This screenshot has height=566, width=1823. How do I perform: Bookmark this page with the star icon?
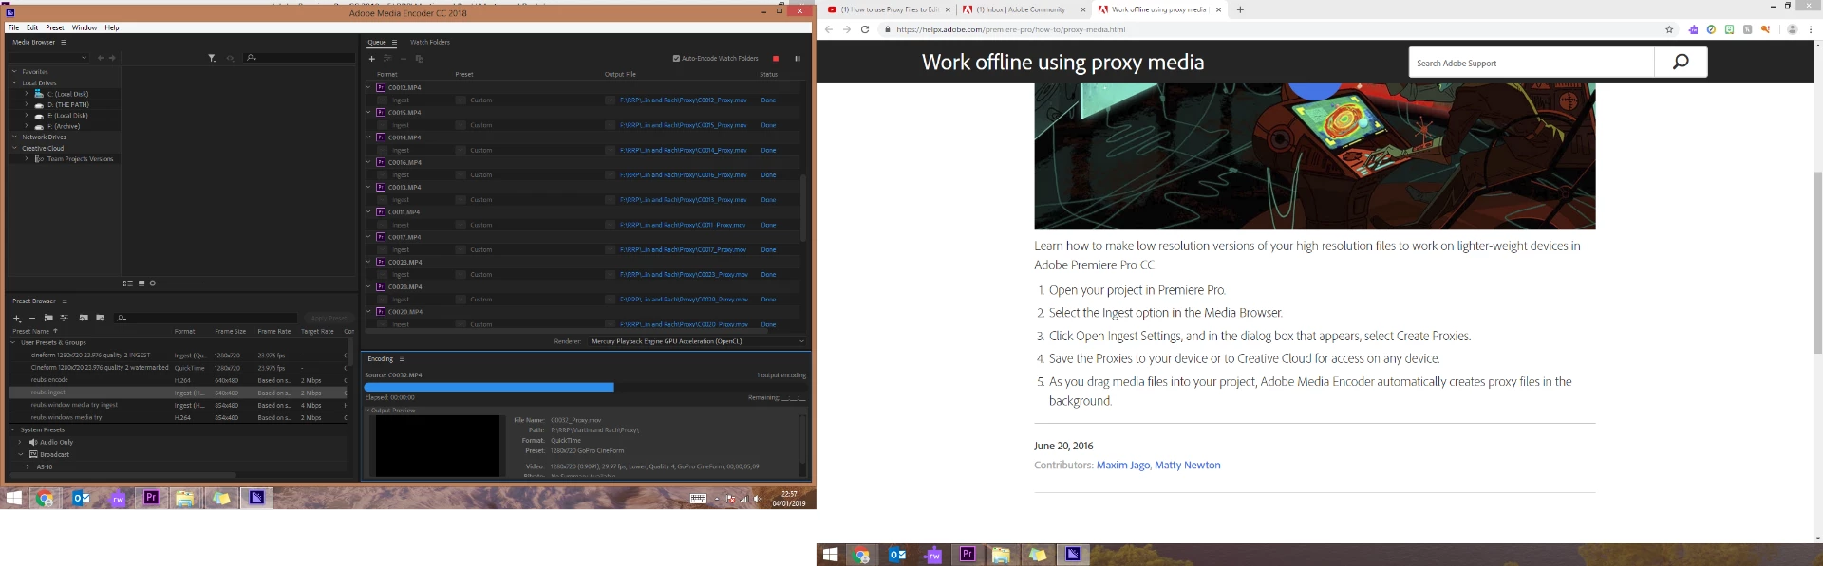(1669, 29)
